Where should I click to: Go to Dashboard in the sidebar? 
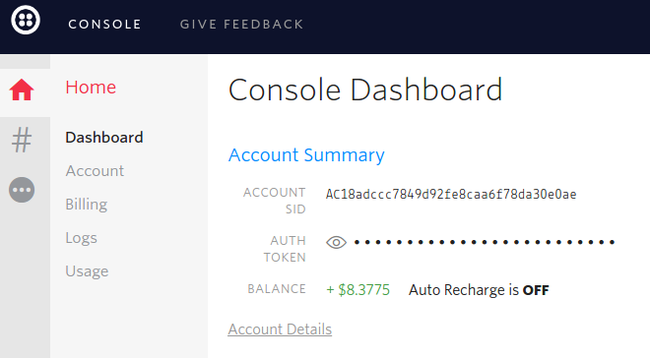click(104, 138)
